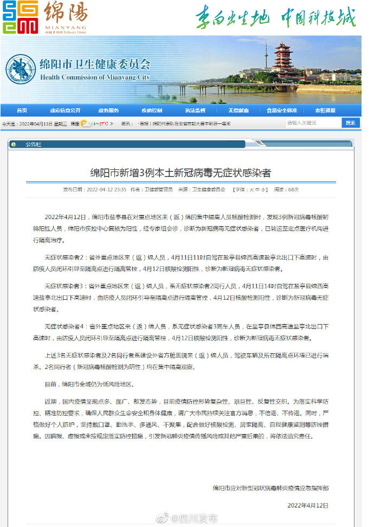The image size is (374, 527).
Task: Click today's date 2022年04月13日 星期三
Action: (x=43, y=124)
